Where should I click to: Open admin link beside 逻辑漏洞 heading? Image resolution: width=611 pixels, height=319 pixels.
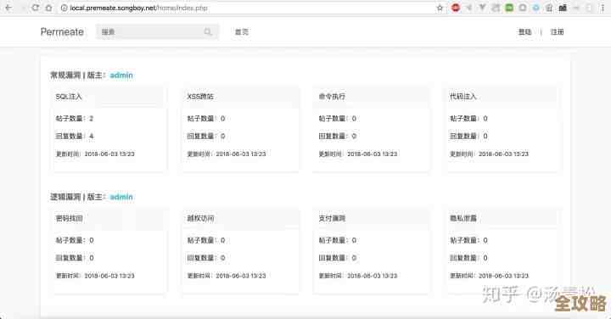121,197
